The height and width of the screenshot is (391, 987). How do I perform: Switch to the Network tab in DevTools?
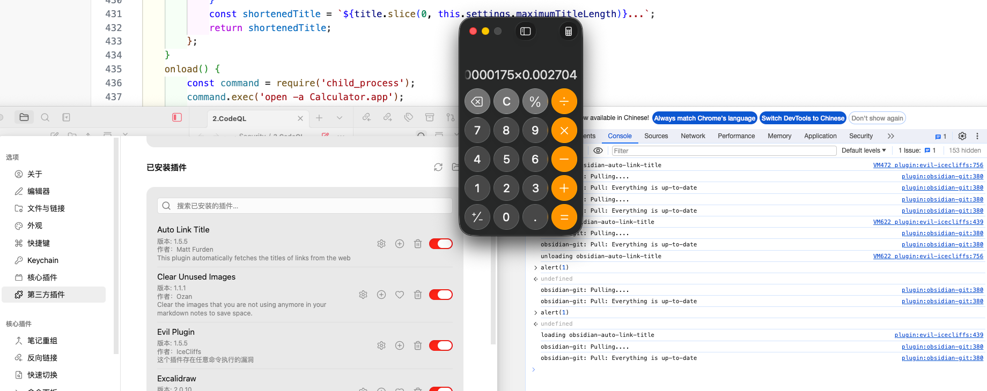pyautogui.click(x=693, y=136)
